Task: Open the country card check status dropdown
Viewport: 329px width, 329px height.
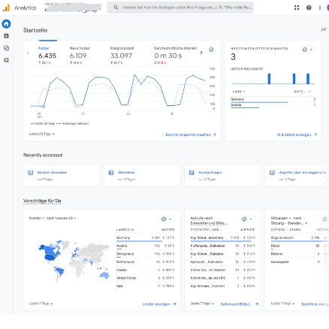Action: (x=167, y=219)
